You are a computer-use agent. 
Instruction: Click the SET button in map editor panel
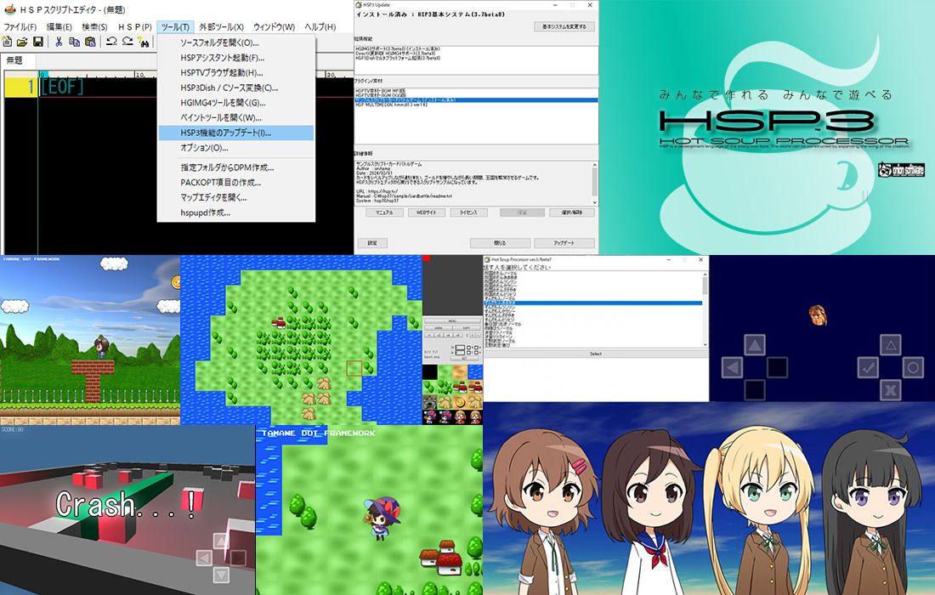tap(464, 359)
